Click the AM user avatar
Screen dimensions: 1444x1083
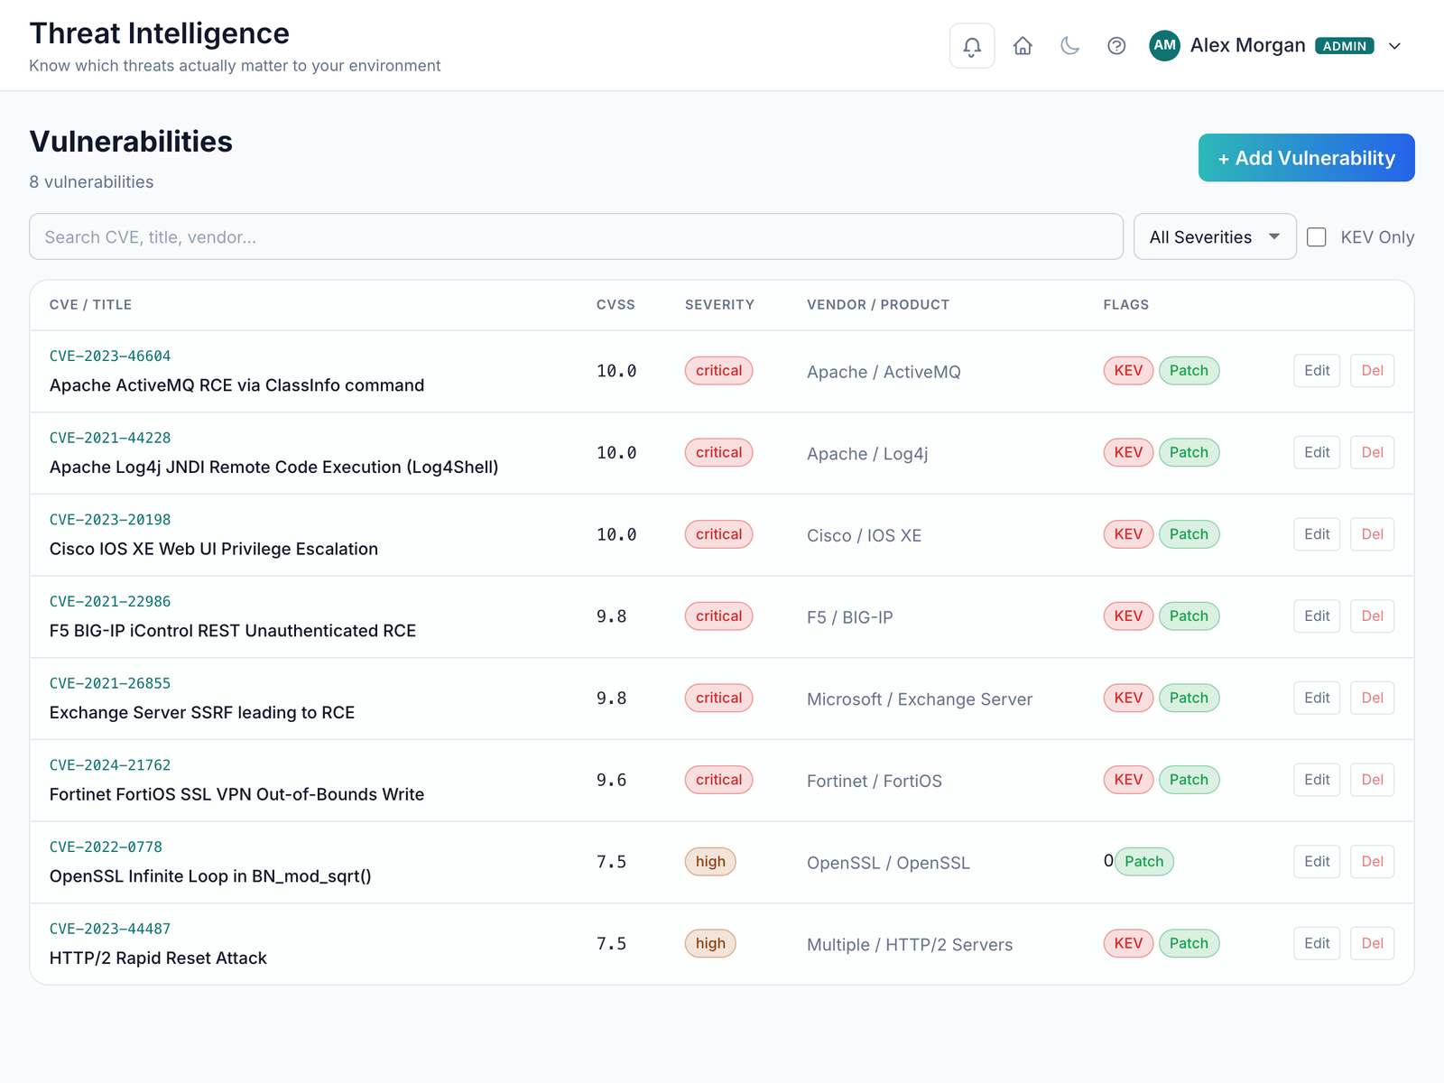(1164, 45)
